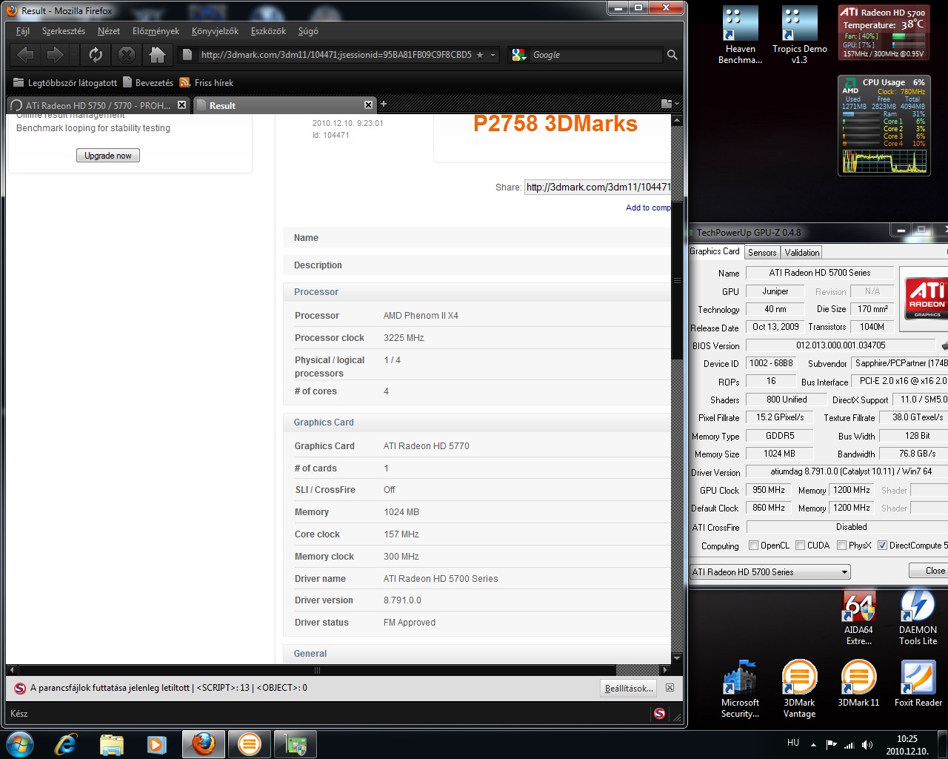This screenshot has width=948, height=759.
Task: Open a new tab with the plus icon
Action: point(384,104)
